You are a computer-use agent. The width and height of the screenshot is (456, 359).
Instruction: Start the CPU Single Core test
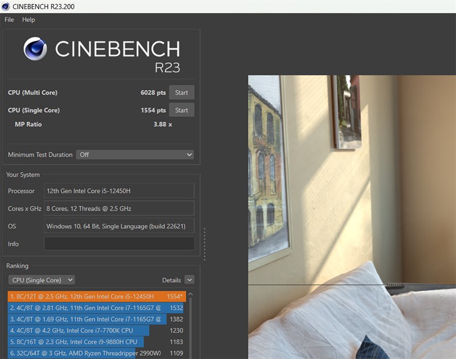[x=181, y=110]
